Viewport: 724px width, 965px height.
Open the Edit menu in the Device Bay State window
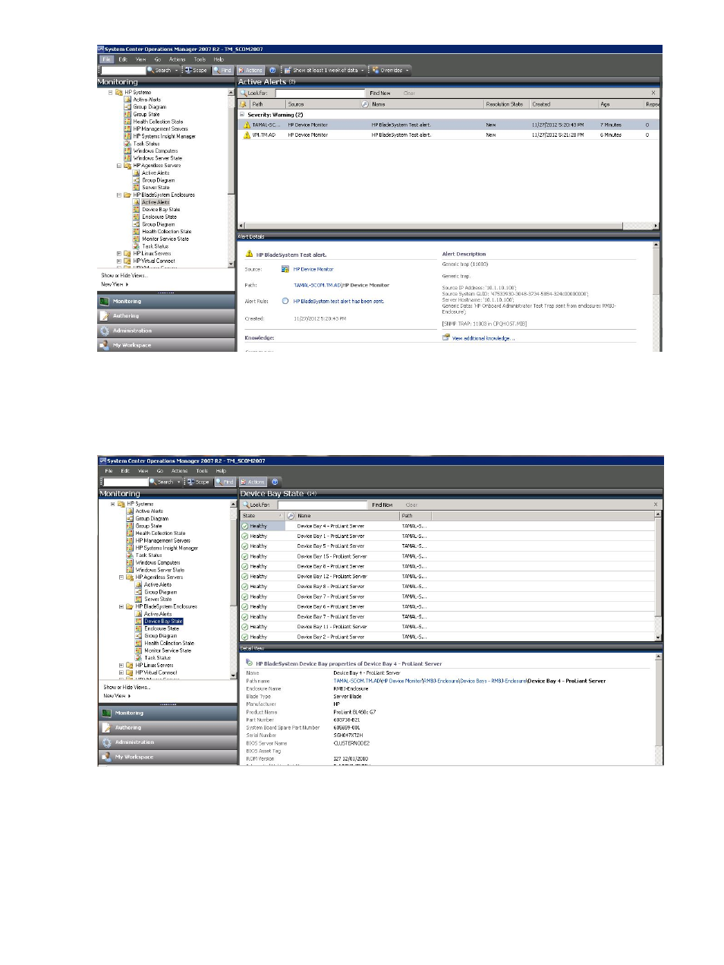(125, 471)
